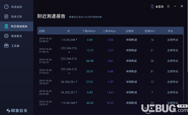
Task: Click the 网速管家 logo
Action: click(17, 111)
